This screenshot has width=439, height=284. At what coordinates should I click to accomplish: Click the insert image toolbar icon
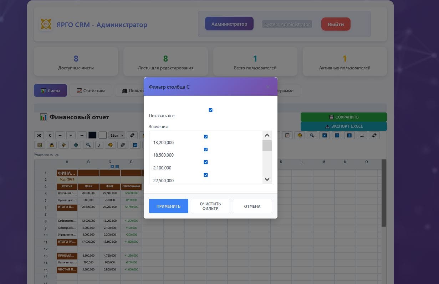[39, 145]
